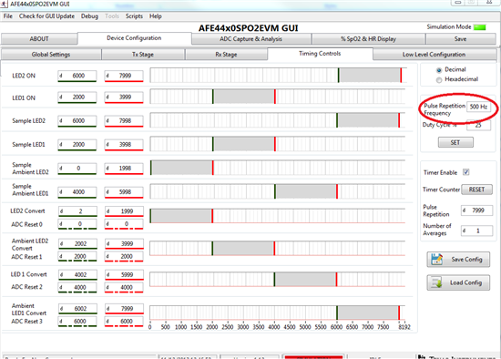Click the radix indicator of Pulse Repetition field
Screen dimensions: 501x359
click(x=464, y=210)
